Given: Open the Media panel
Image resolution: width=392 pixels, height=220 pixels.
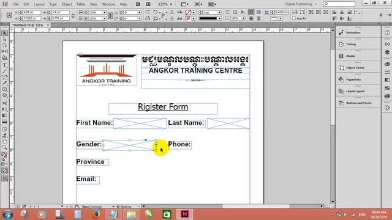Looking at the screenshot, I should pos(358,56).
